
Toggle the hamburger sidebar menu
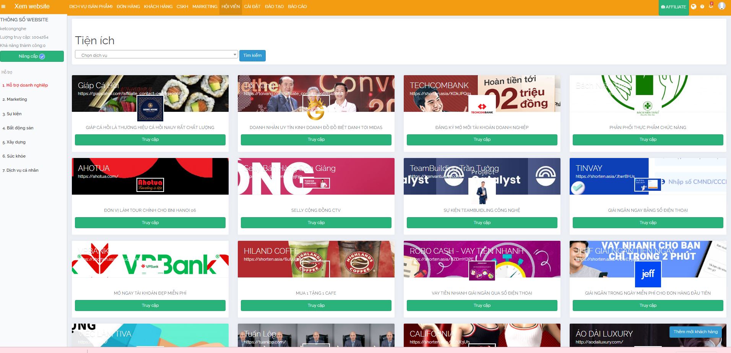pyautogui.click(x=3, y=6)
